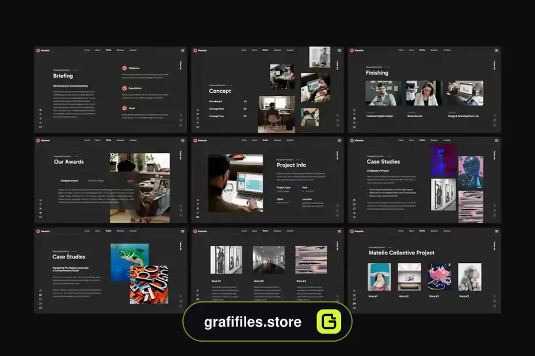Open the Project Info photo of man at laptop
The width and height of the screenshot is (535, 356).
(236, 183)
